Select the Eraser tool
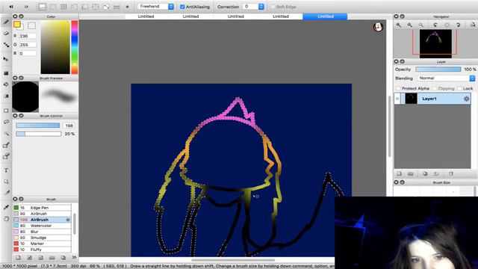 tap(6, 33)
